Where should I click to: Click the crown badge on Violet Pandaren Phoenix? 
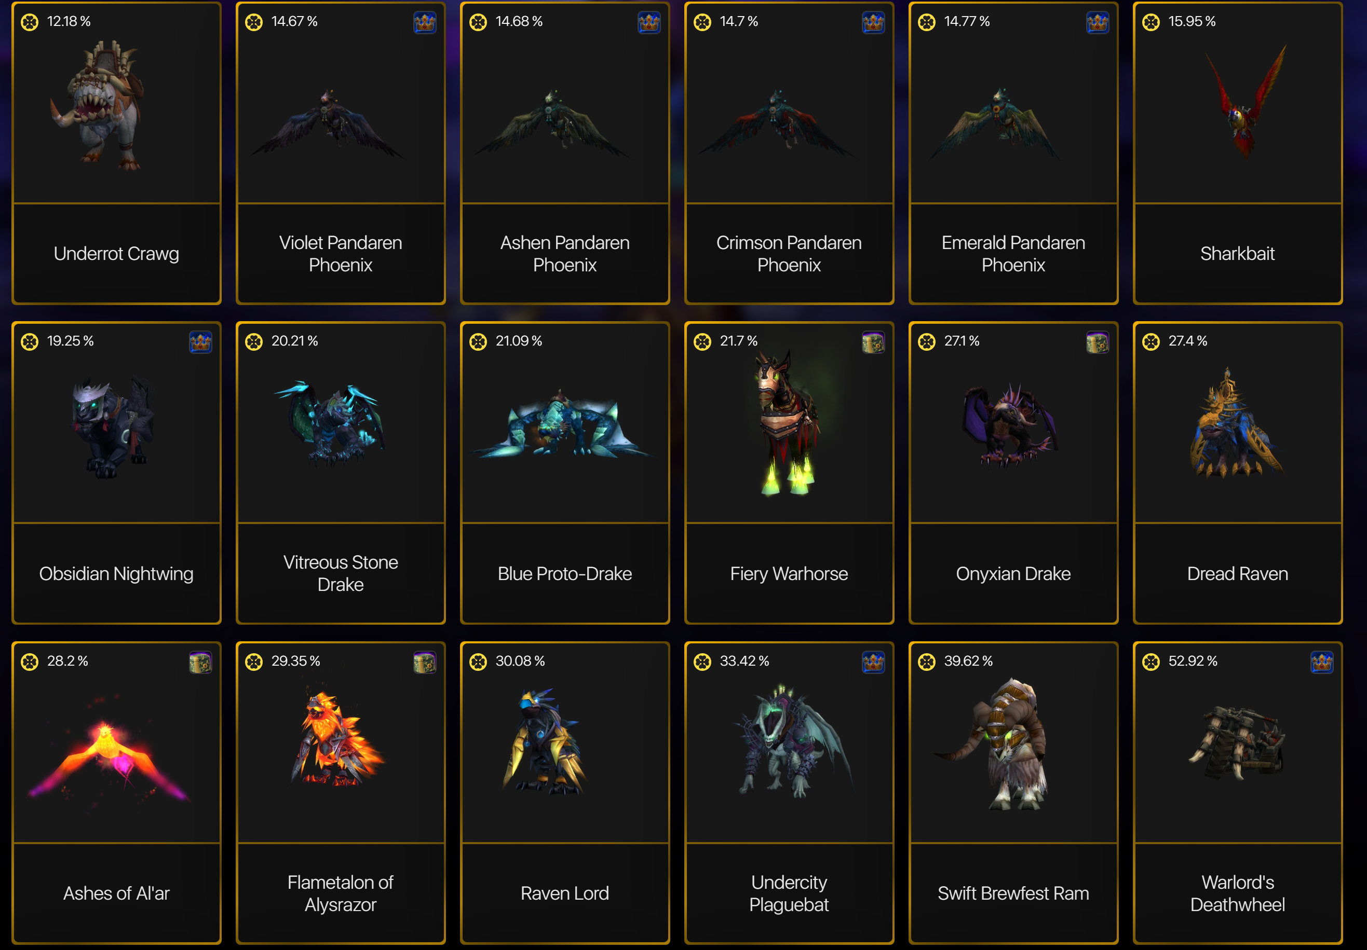(x=425, y=23)
